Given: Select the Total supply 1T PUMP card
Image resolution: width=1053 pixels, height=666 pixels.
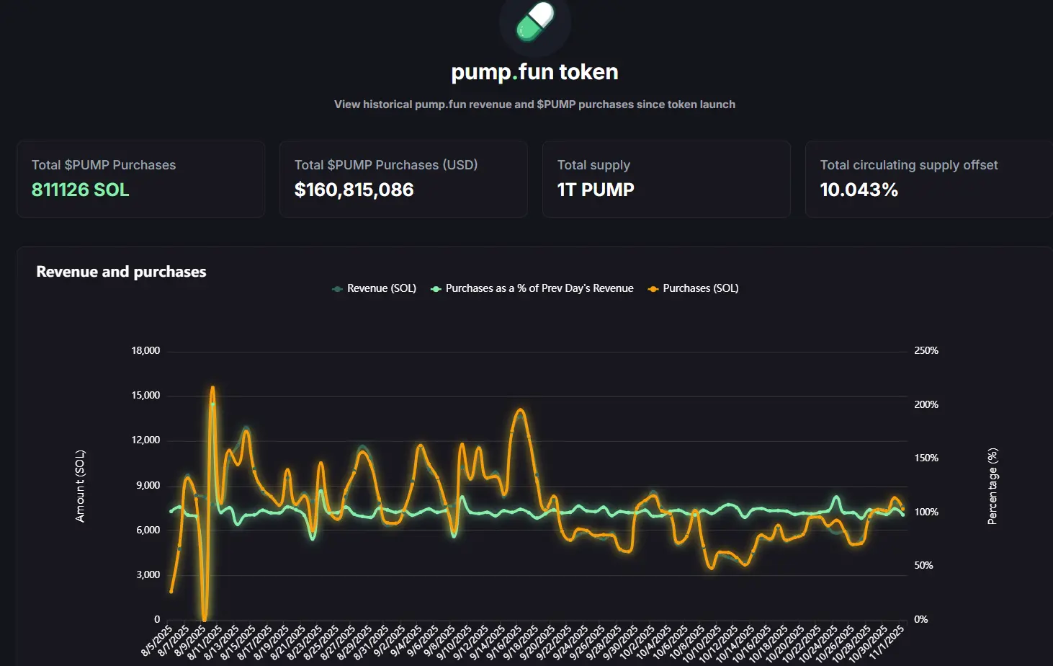Looking at the screenshot, I should tap(666, 179).
